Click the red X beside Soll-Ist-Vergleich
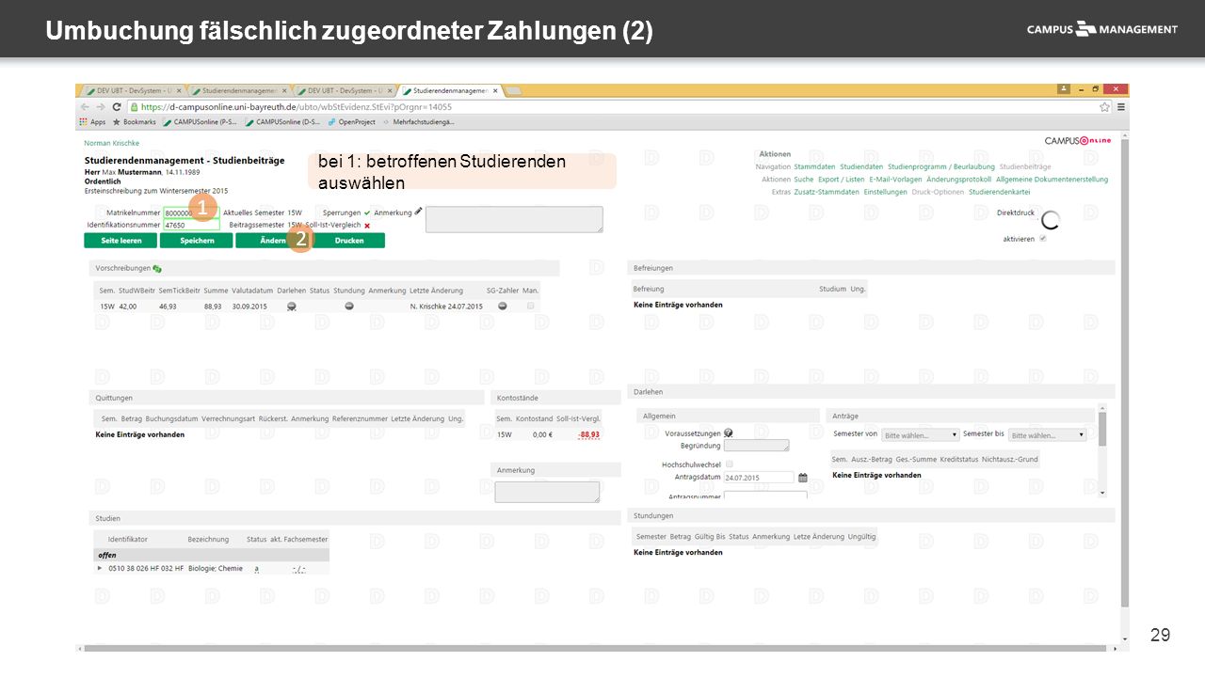 click(367, 226)
